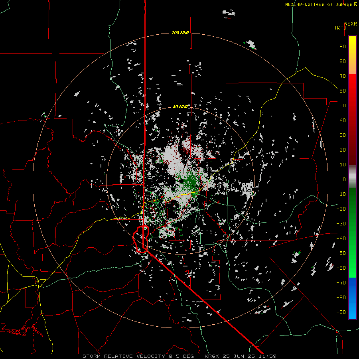Click the NEXR label above the color bar
Image resolution: width=359 pixels, height=359 pixels.
click(350, 24)
